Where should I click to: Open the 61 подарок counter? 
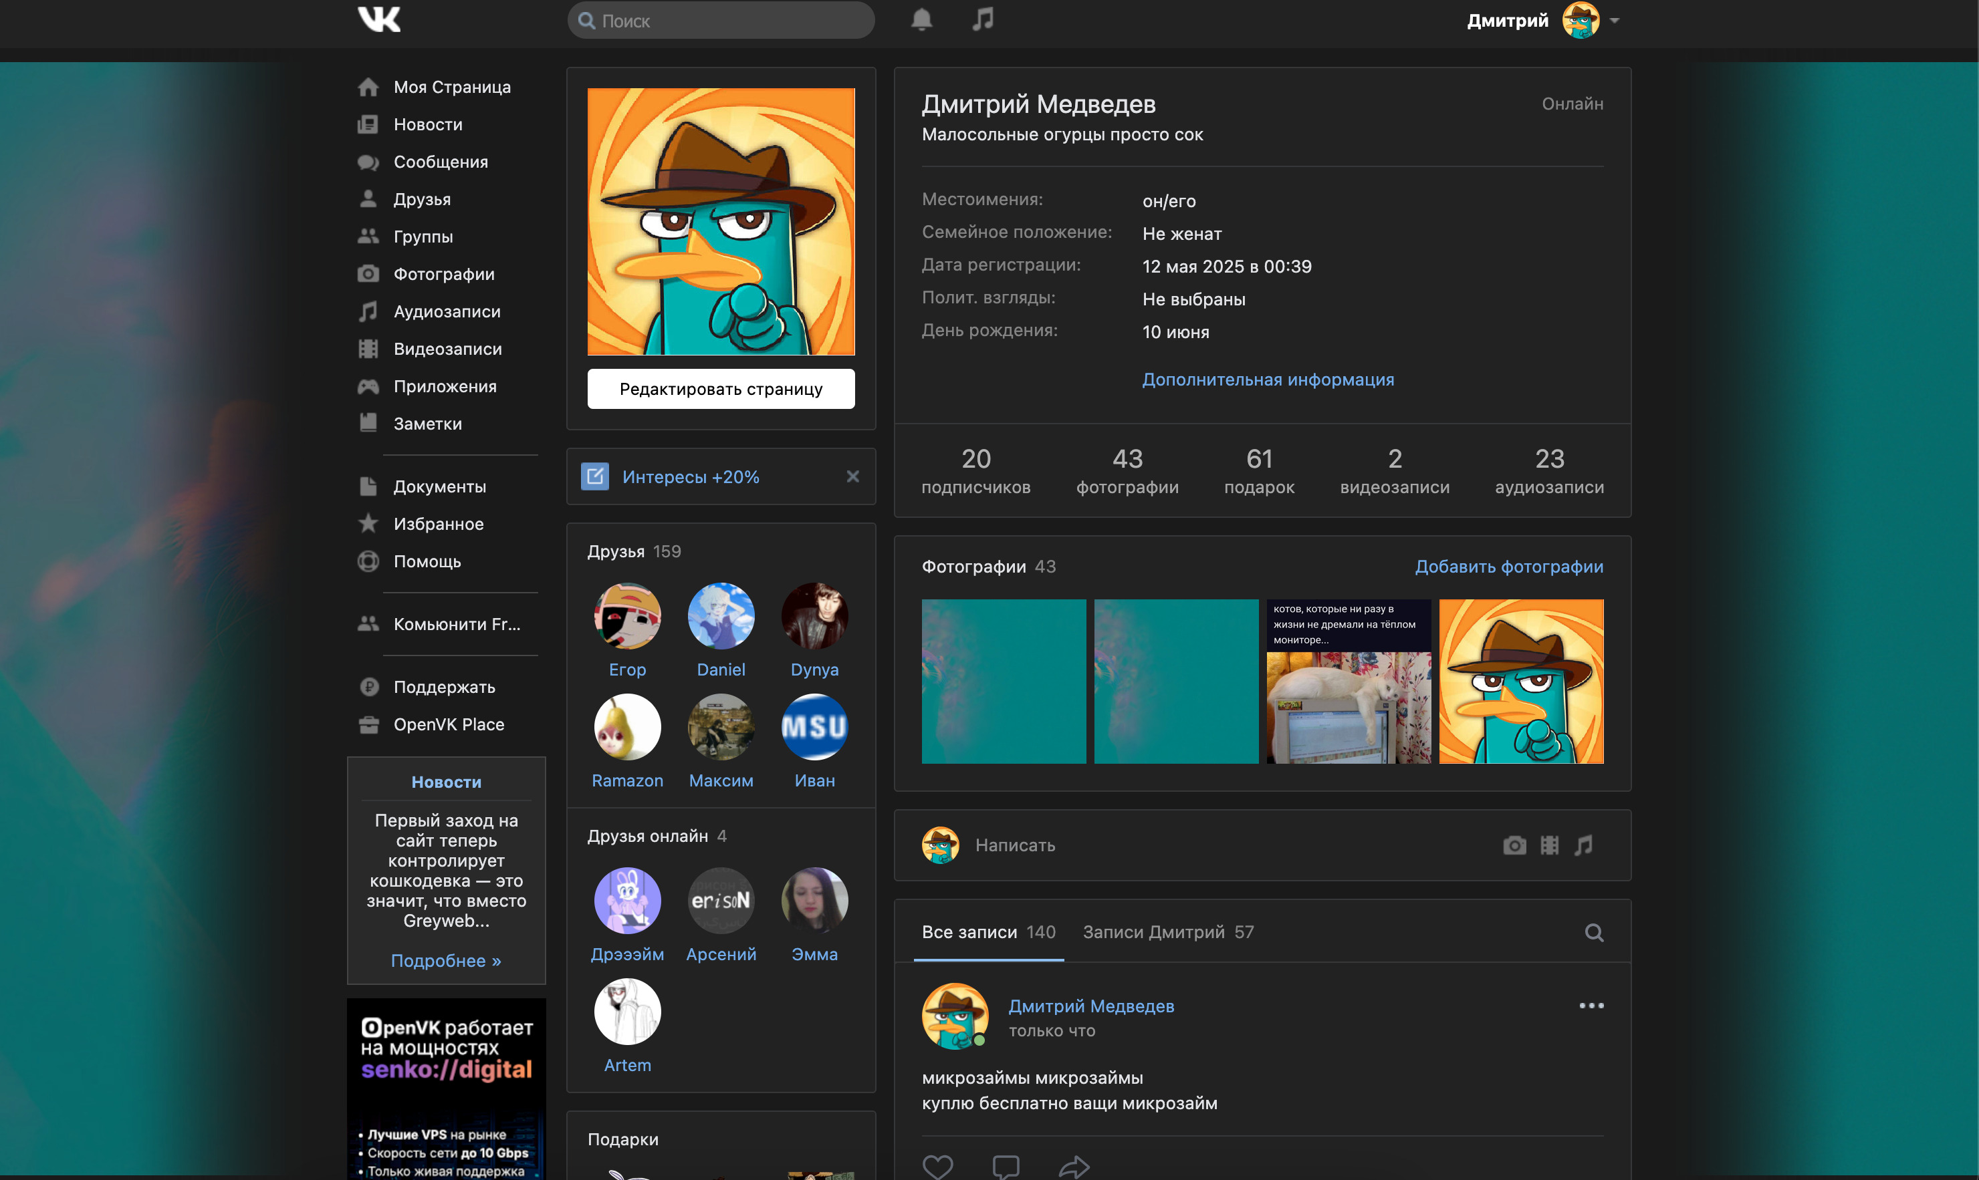click(x=1259, y=470)
